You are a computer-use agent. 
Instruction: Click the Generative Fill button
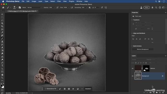coord(50,89)
